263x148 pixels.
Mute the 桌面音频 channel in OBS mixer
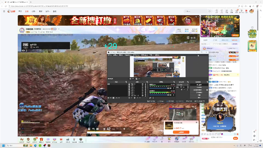(170, 95)
